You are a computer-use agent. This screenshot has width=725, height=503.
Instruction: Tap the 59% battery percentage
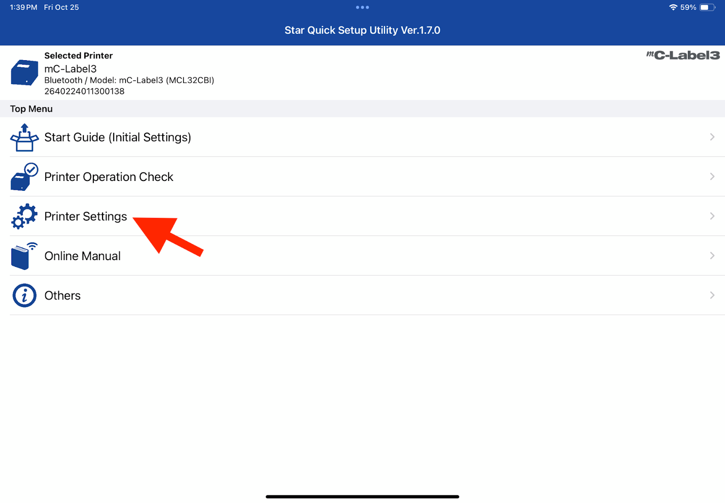click(x=688, y=7)
